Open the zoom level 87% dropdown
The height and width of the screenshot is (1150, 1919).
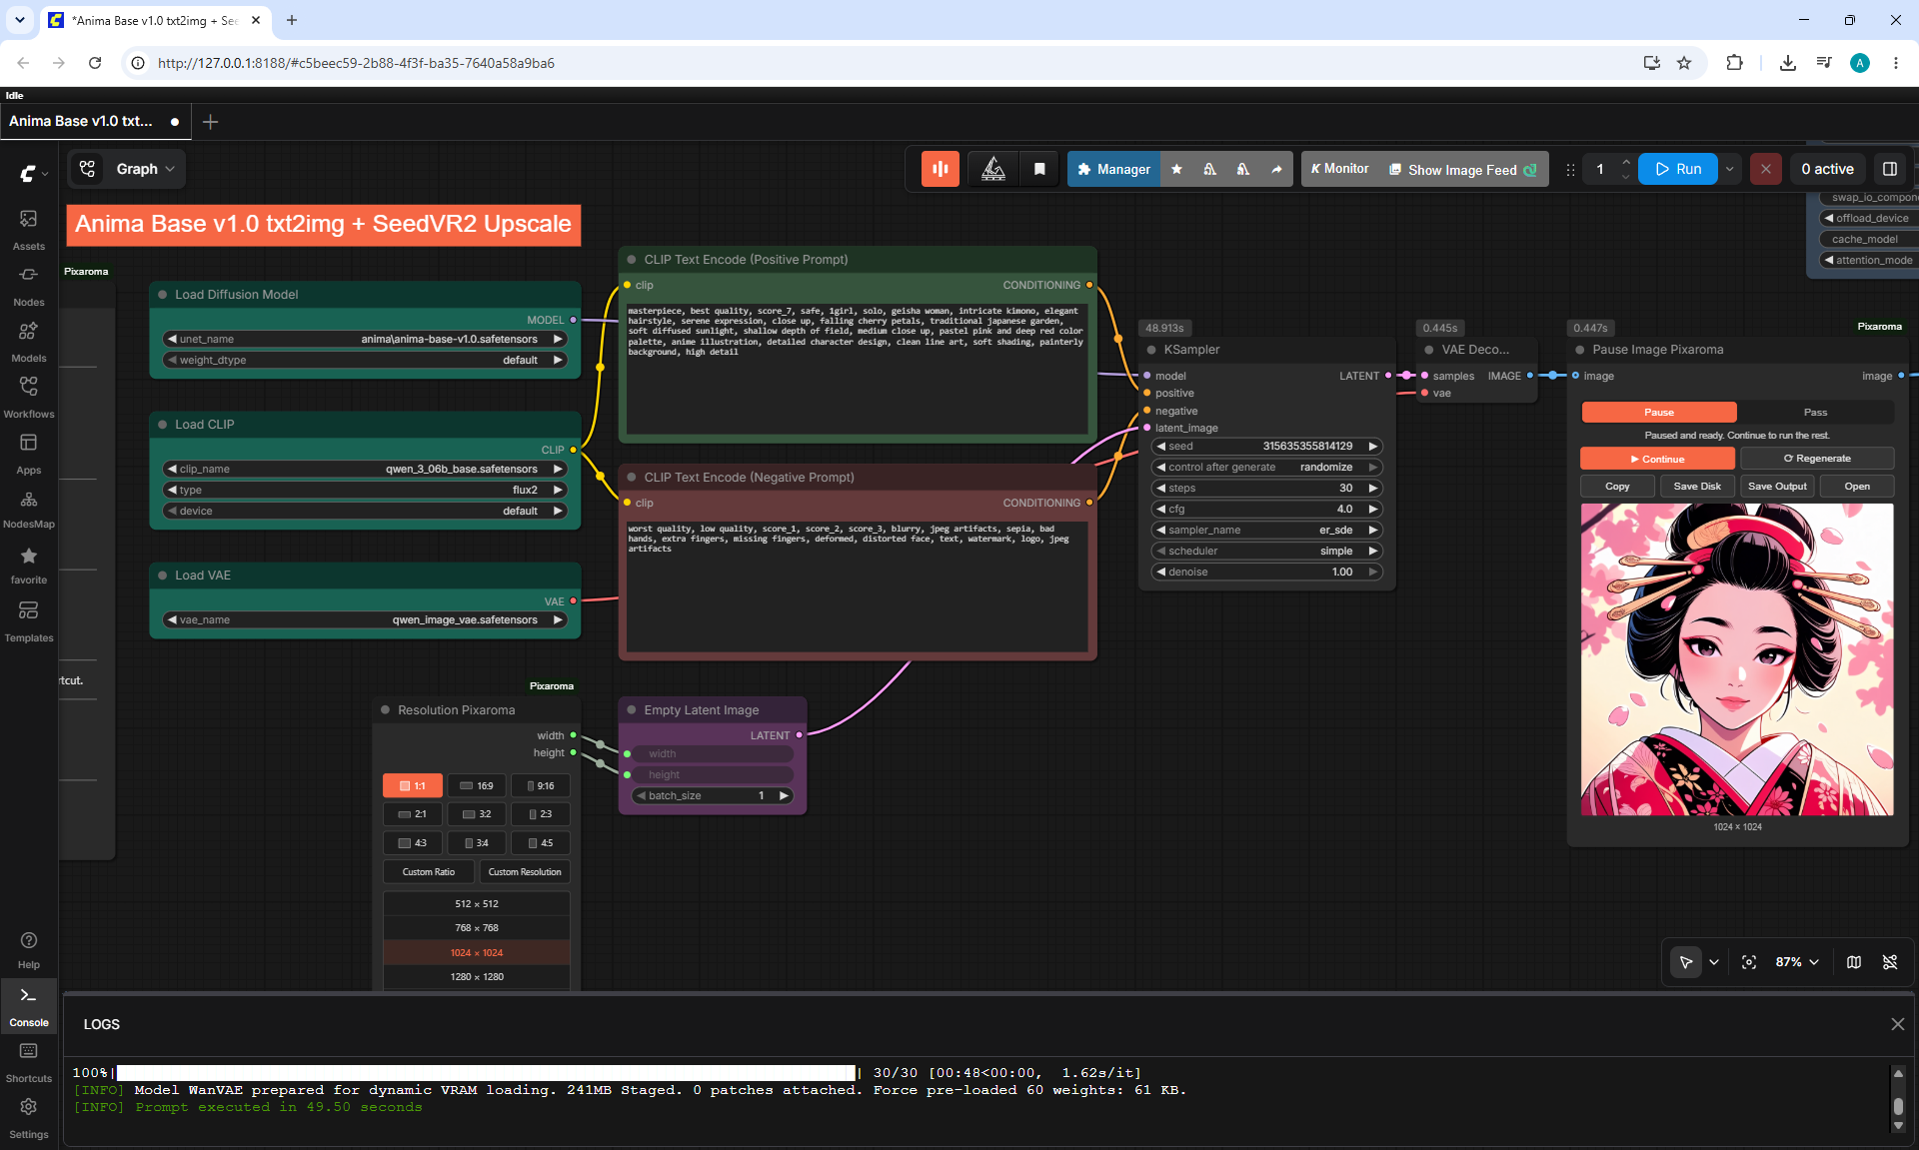coord(1798,962)
